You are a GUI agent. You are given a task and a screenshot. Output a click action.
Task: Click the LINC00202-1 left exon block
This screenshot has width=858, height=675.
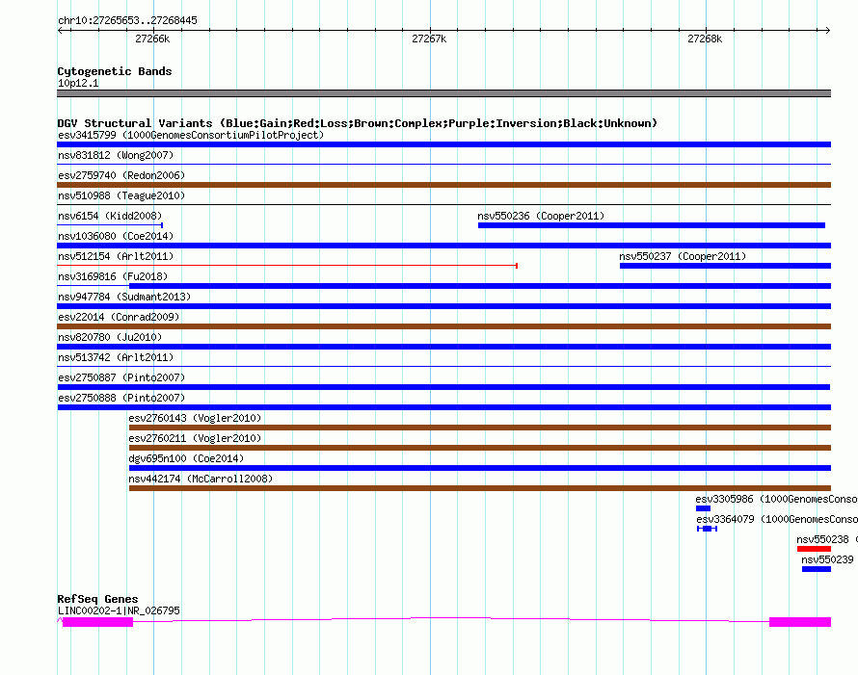point(98,622)
